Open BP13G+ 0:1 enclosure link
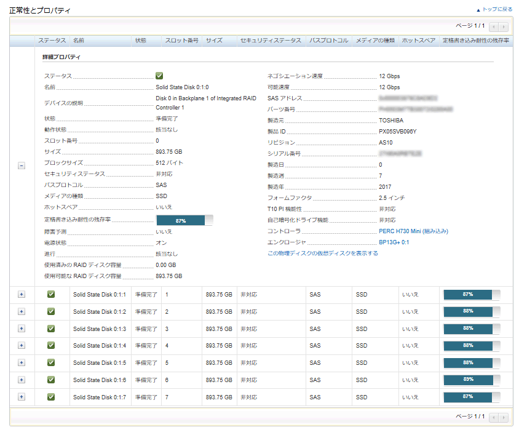Image resolution: width=519 pixels, height=435 pixels. (x=394, y=242)
